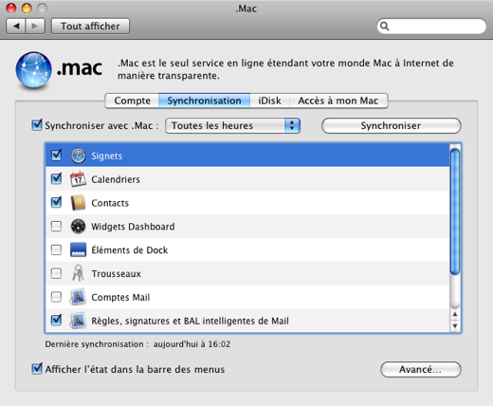493x406 pixels.
Task: Click the iCal calendar icon beside Calendriers
Action: pyautogui.click(x=78, y=179)
